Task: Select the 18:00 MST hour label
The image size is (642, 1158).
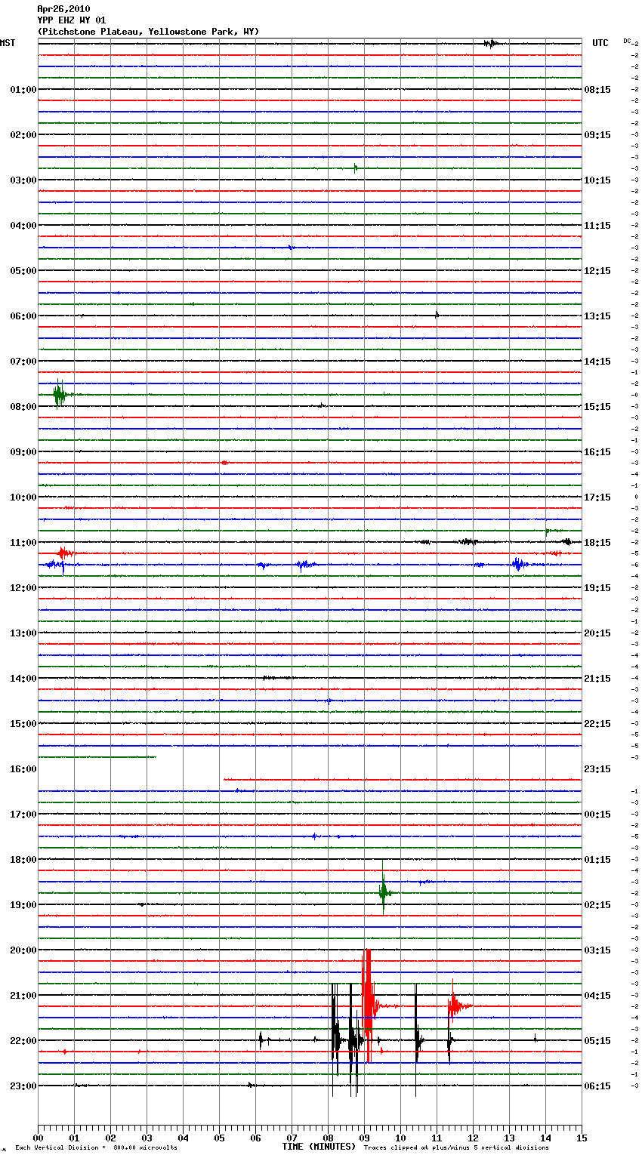Action: point(23,860)
